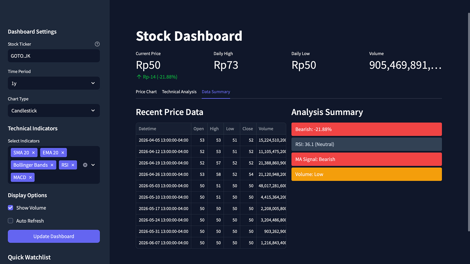The image size is (470, 264).
Task: Select the Data Summary tab
Action: point(216,92)
